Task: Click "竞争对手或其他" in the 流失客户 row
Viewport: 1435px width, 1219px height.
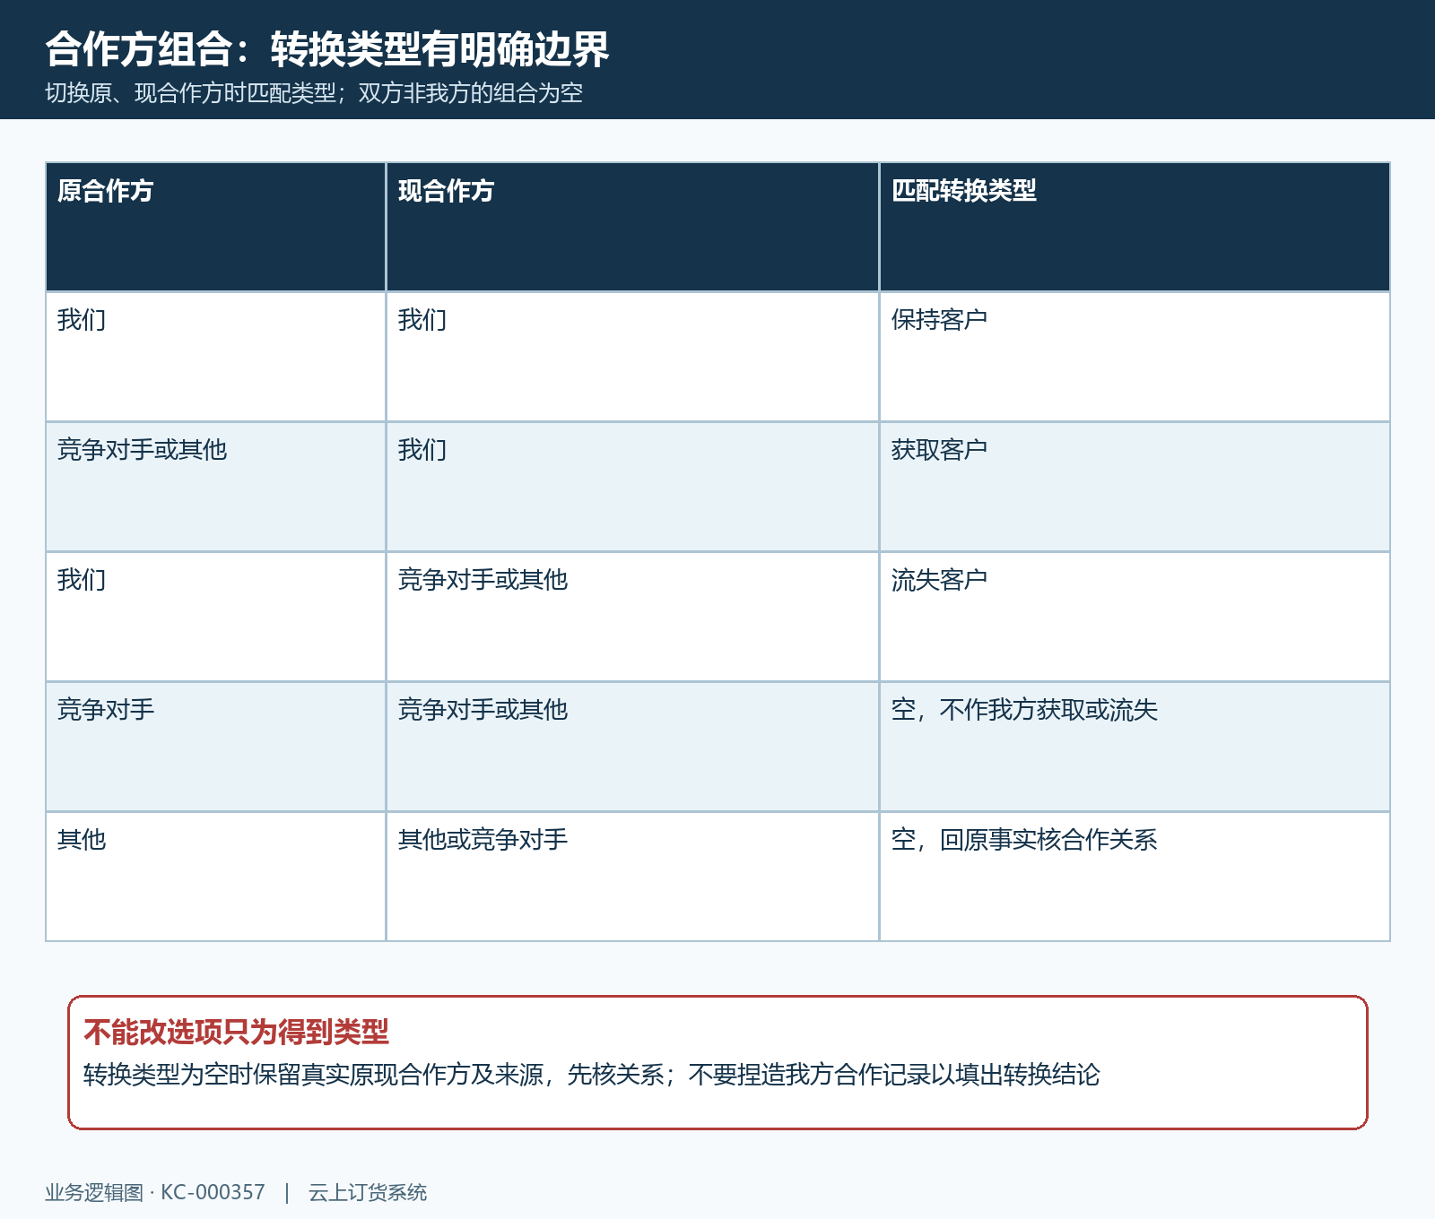Action: coord(632,617)
